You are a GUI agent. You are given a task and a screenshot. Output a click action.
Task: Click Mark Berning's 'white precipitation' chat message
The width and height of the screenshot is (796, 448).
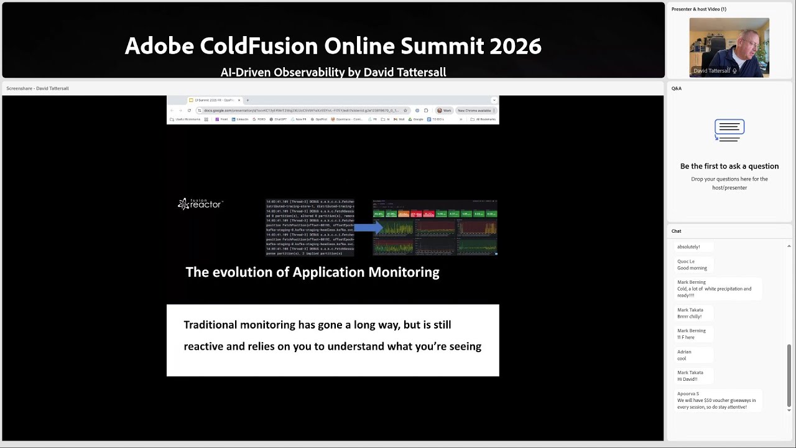715,292
